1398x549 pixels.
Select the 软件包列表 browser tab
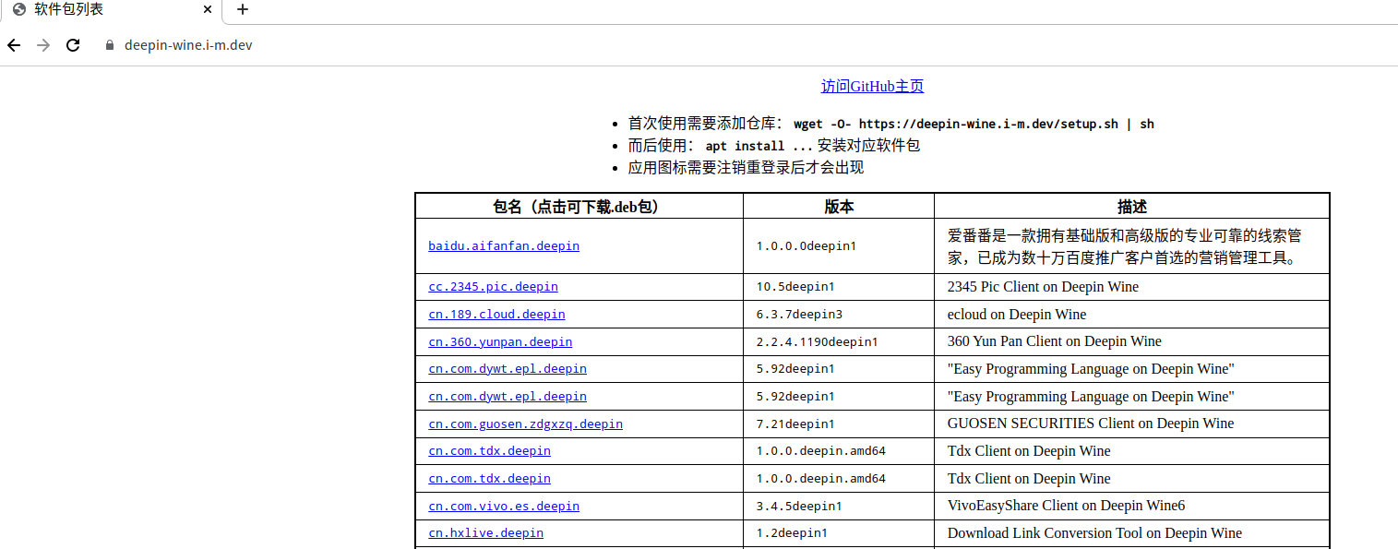111,10
